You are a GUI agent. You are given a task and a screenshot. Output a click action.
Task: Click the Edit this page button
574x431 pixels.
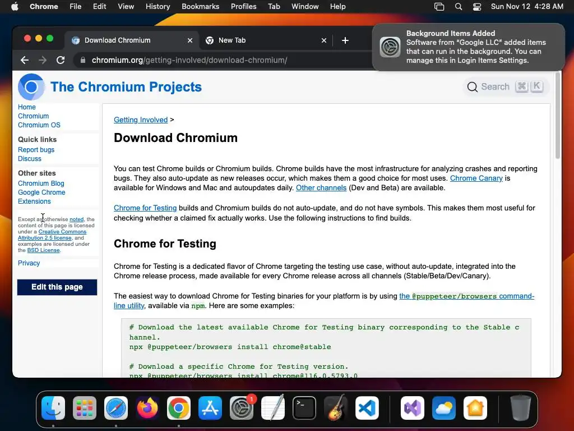point(57,287)
